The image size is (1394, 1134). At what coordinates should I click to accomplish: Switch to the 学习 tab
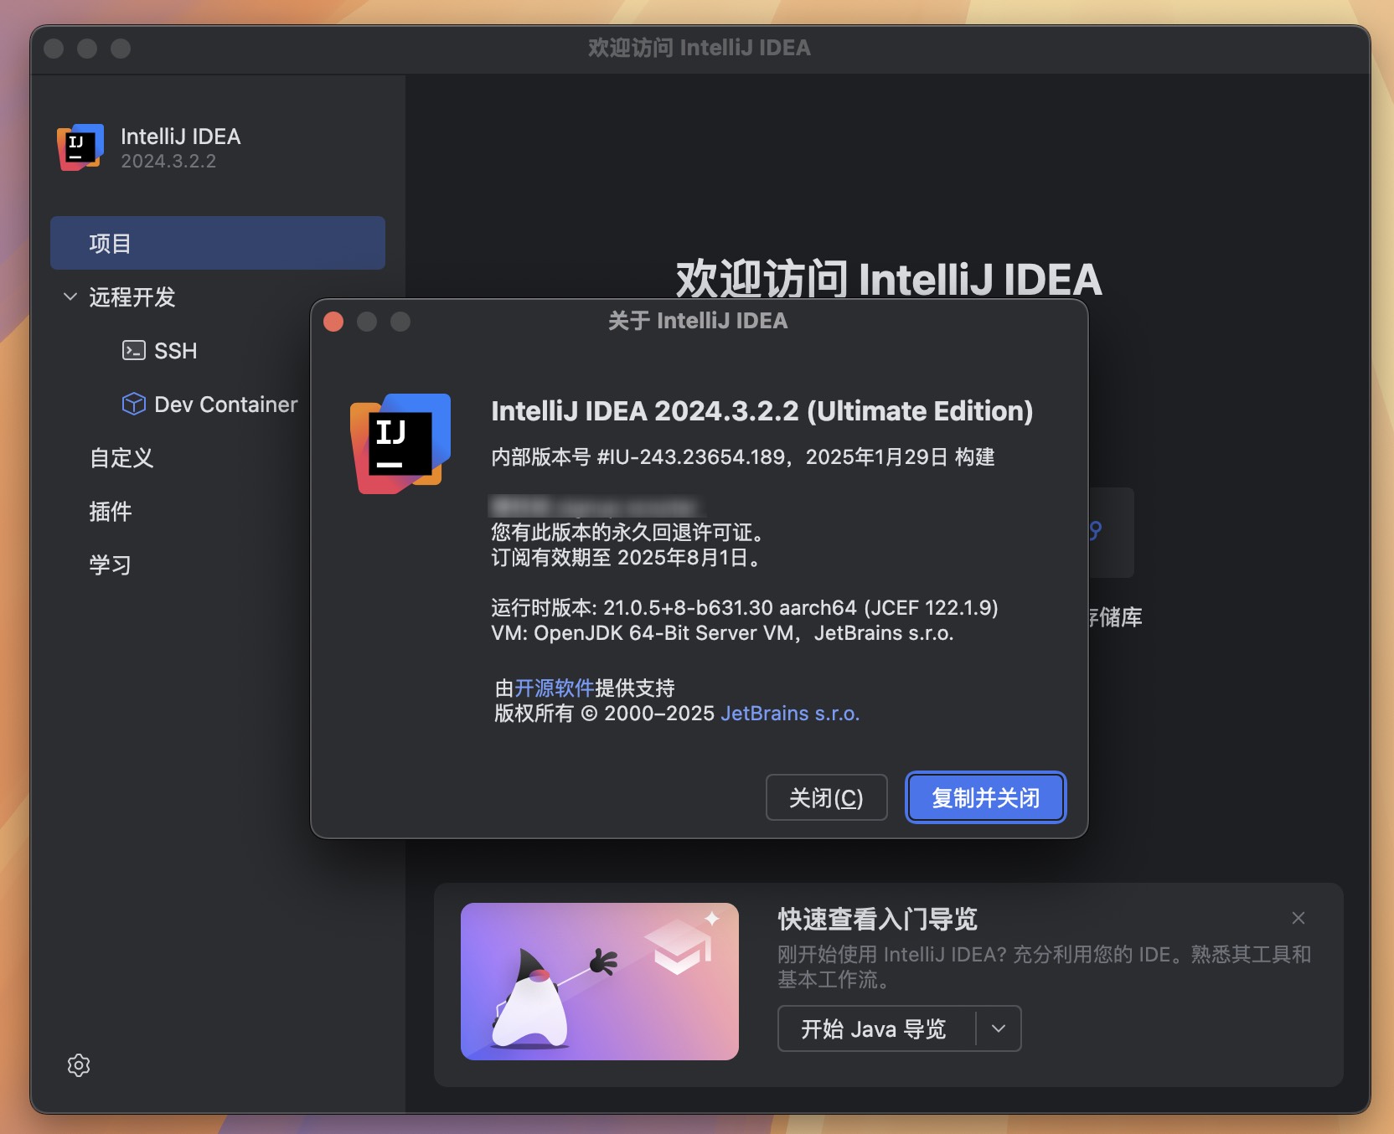tap(111, 564)
